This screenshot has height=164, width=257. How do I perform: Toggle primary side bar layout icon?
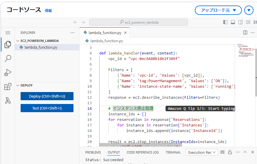point(225,22)
